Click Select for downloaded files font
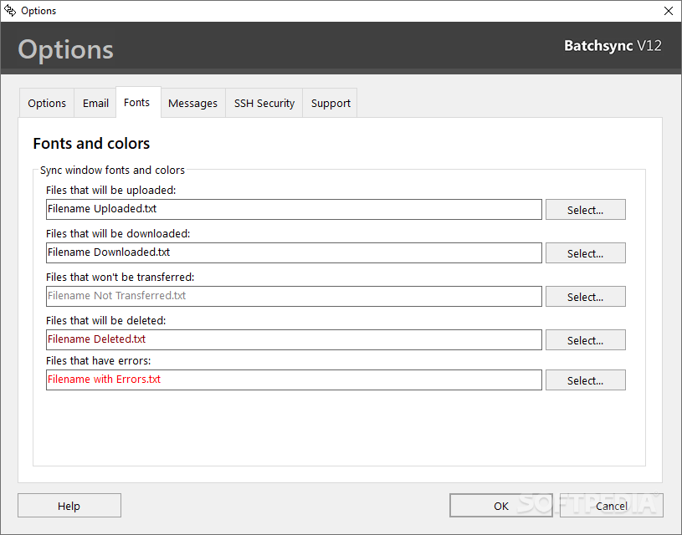Screen dimensions: 682x535 [586, 253]
